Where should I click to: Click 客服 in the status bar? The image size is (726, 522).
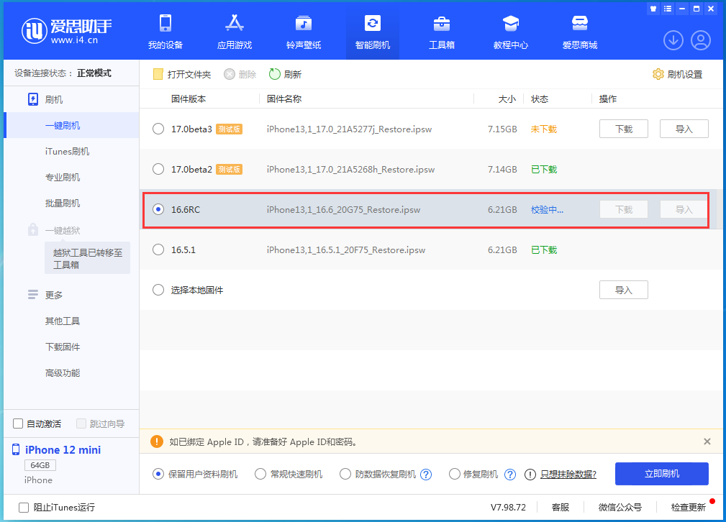[561, 507]
